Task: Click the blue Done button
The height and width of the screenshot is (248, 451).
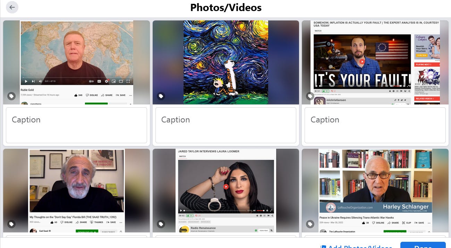Action: pos(423,245)
